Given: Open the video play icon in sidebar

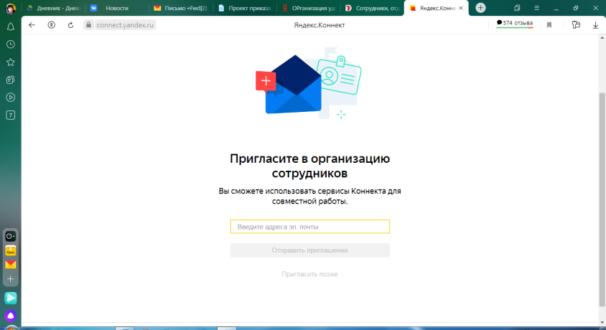Looking at the screenshot, I should (11, 98).
